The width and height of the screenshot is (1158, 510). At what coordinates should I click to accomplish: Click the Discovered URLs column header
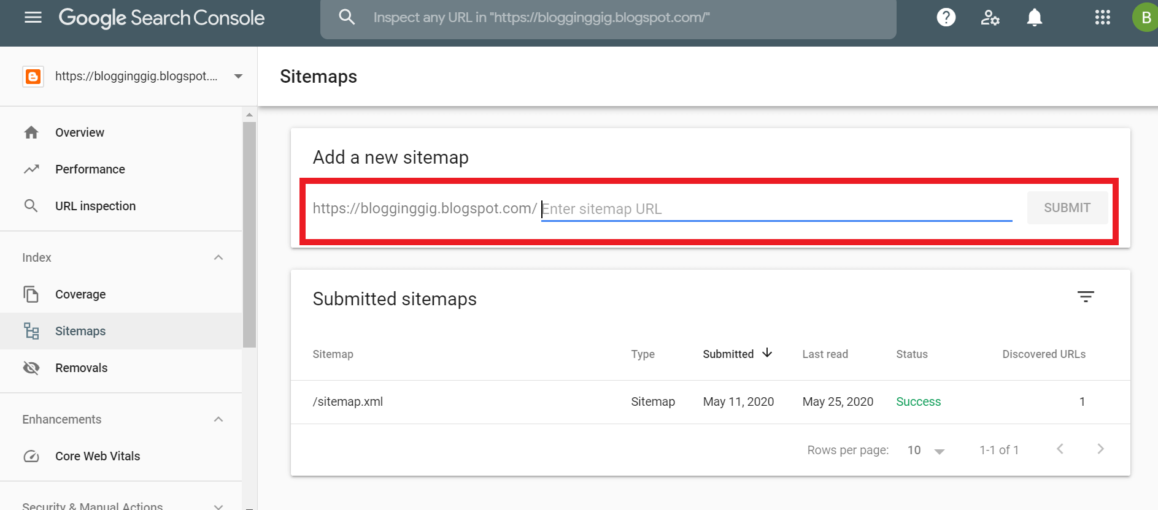(x=1044, y=354)
